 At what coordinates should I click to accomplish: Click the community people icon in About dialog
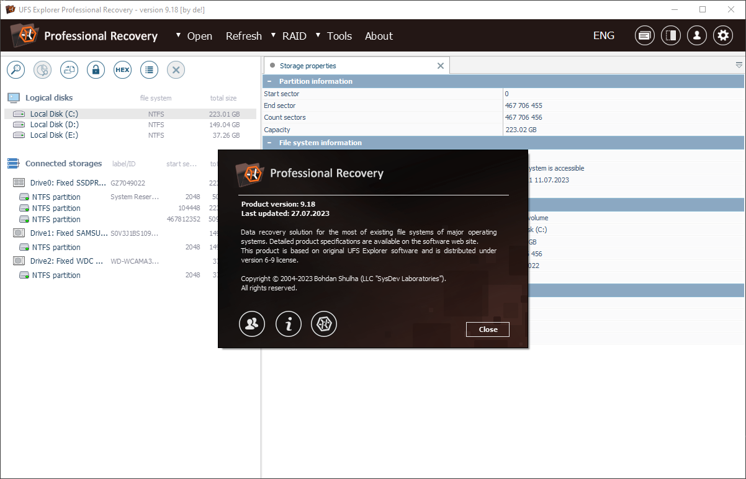(x=252, y=323)
